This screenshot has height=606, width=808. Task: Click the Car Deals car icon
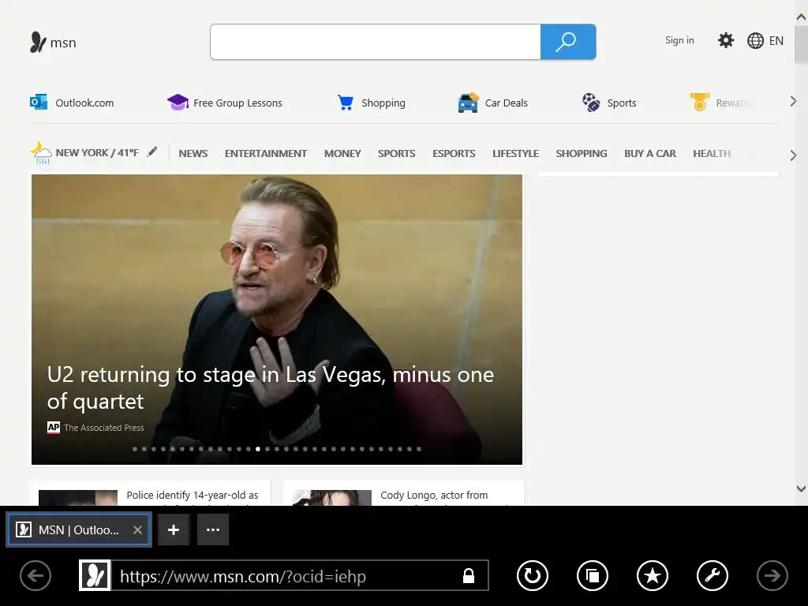point(468,103)
